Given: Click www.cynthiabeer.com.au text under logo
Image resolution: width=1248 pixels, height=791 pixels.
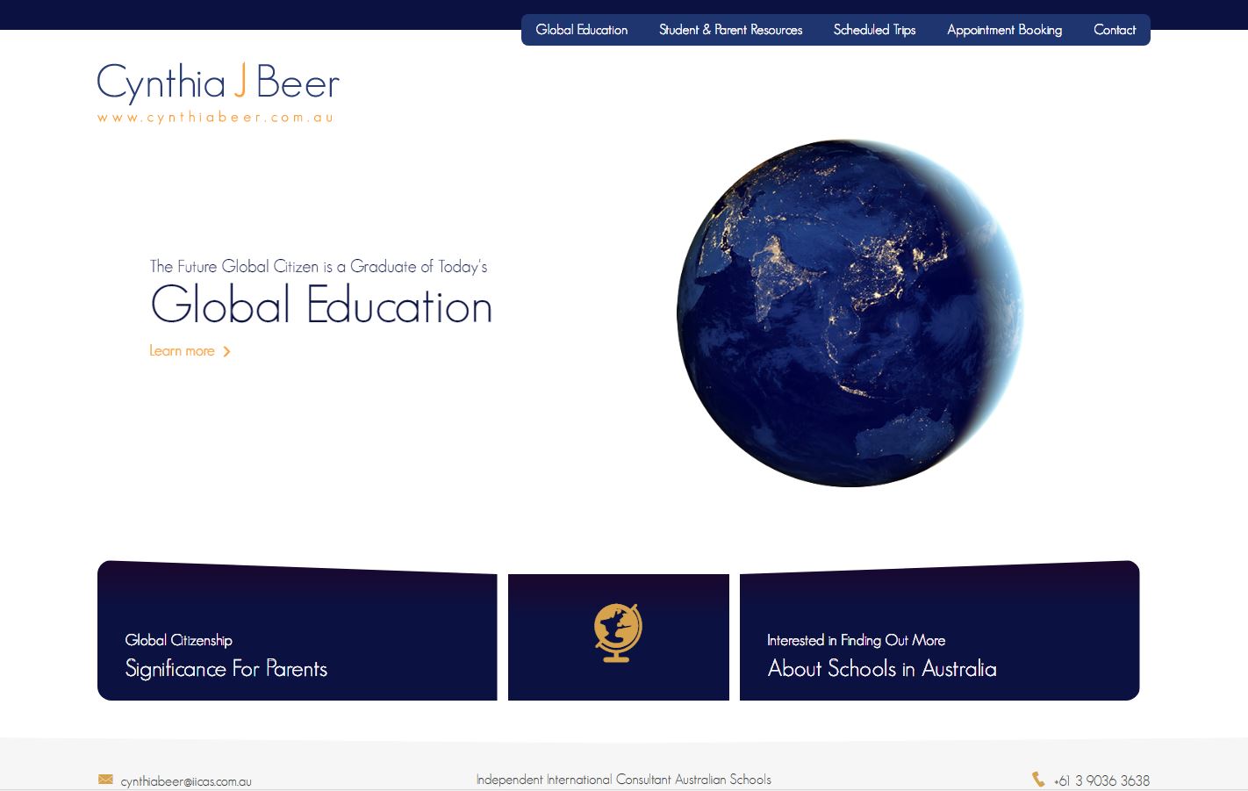Looking at the screenshot, I should (x=216, y=118).
